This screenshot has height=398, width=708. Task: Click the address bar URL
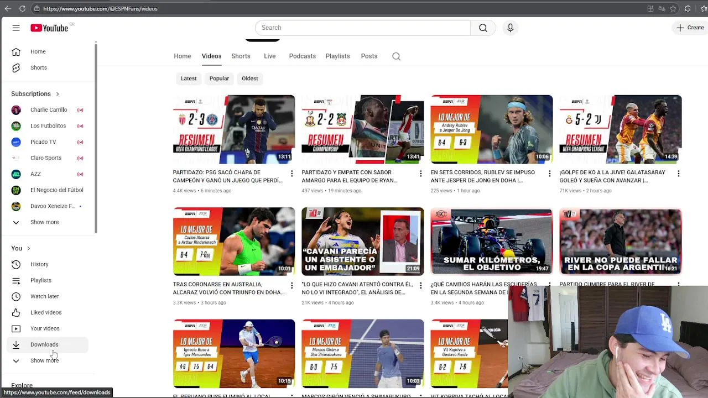click(100, 8)
